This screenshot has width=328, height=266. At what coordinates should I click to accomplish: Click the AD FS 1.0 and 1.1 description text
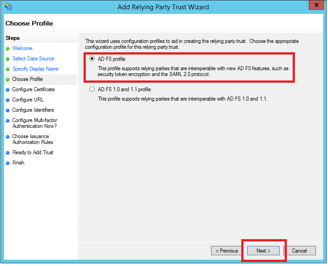(183, 99)
